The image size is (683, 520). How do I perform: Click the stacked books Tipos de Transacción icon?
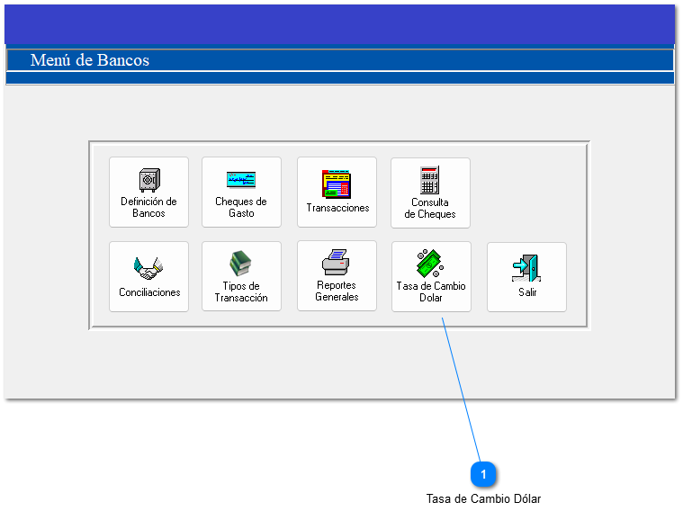(241, 264)
